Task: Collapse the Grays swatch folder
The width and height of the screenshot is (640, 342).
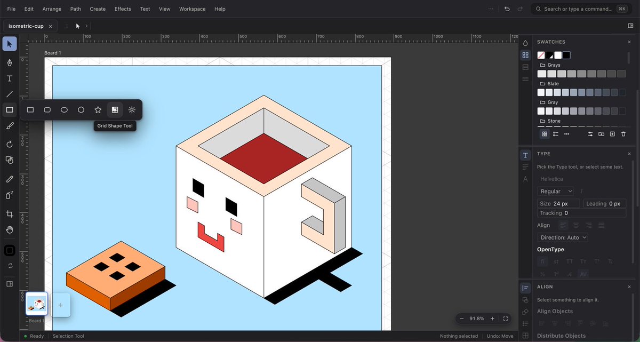Action: 550,65
